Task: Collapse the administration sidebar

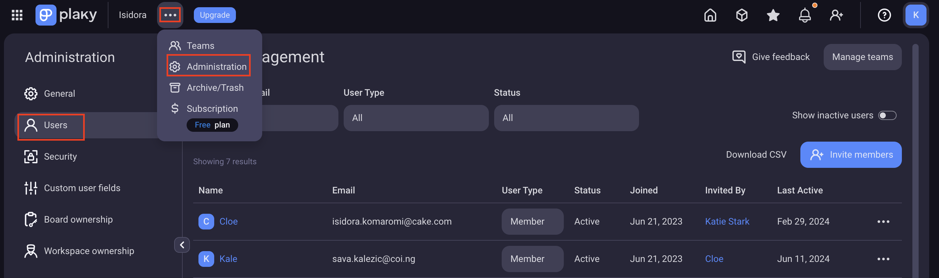Action: tap(182, 245)
